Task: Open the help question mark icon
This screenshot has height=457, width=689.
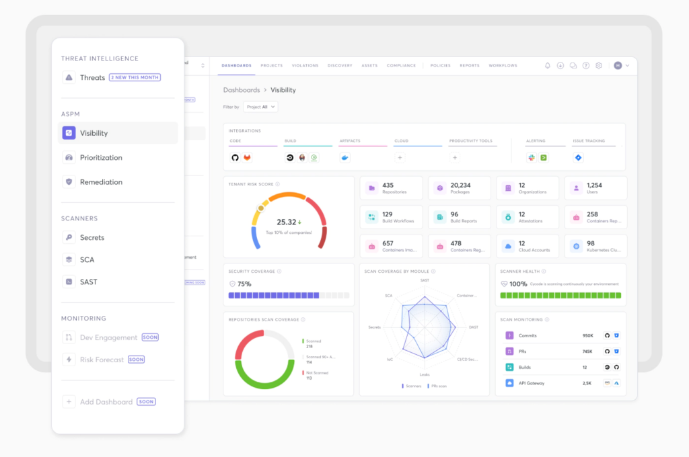Action: point(586,65)
